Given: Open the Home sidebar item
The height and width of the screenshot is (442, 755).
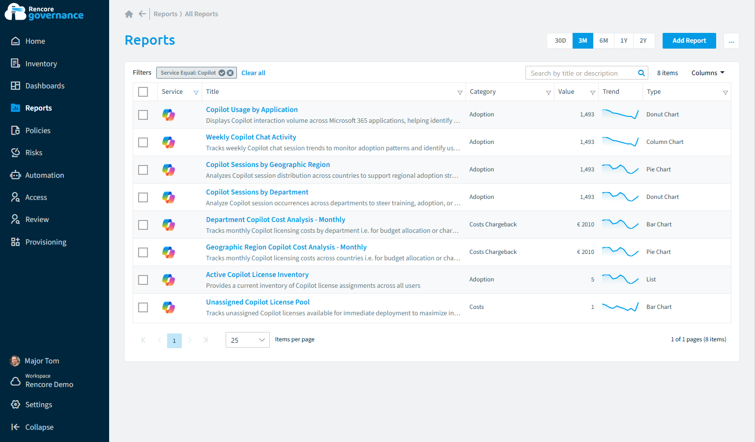Looking at the screenshot, I should coord(35,41).
